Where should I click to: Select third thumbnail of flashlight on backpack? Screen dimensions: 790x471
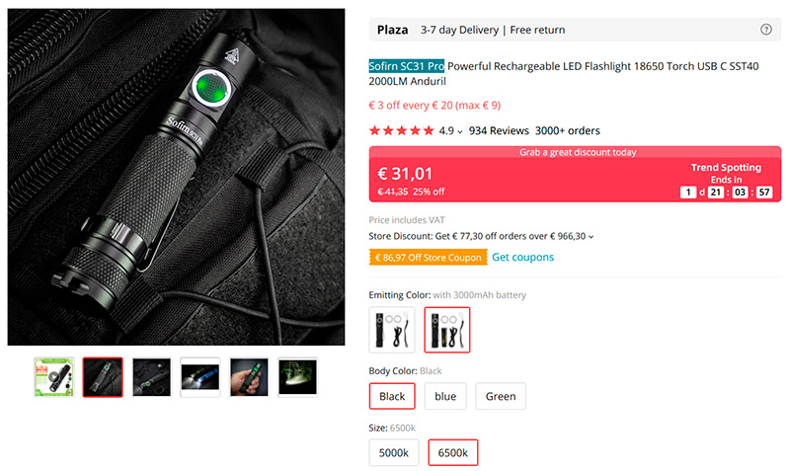151,377
